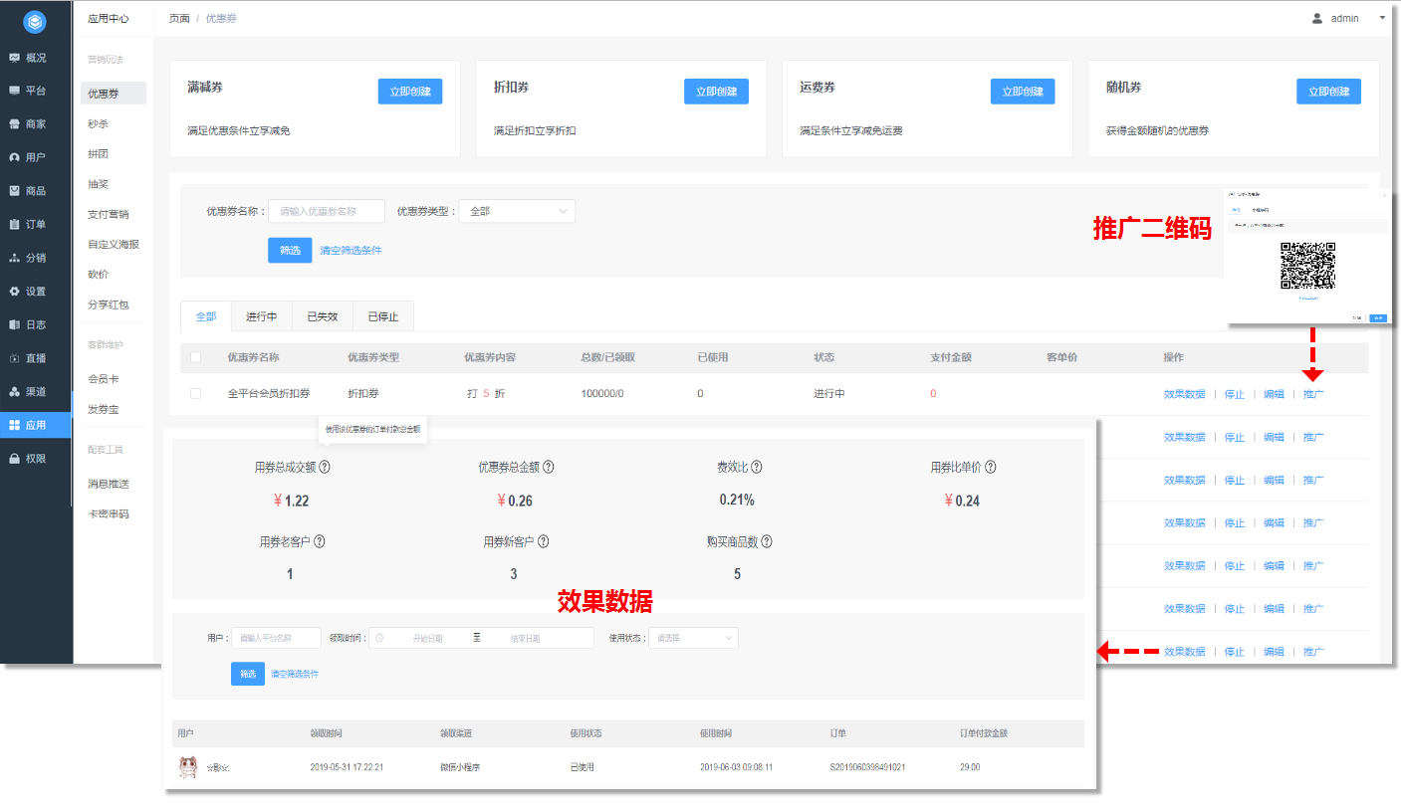1401x811 pixels.
Task: Switch to the 已停止 tab
Action: coord(383,316)
